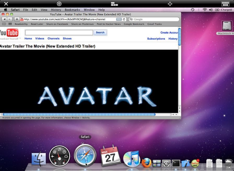The height and width of the screenshot is (171, 234).
Task: Launch iTunes from the Dock
Action: click(x=132, y=158)
